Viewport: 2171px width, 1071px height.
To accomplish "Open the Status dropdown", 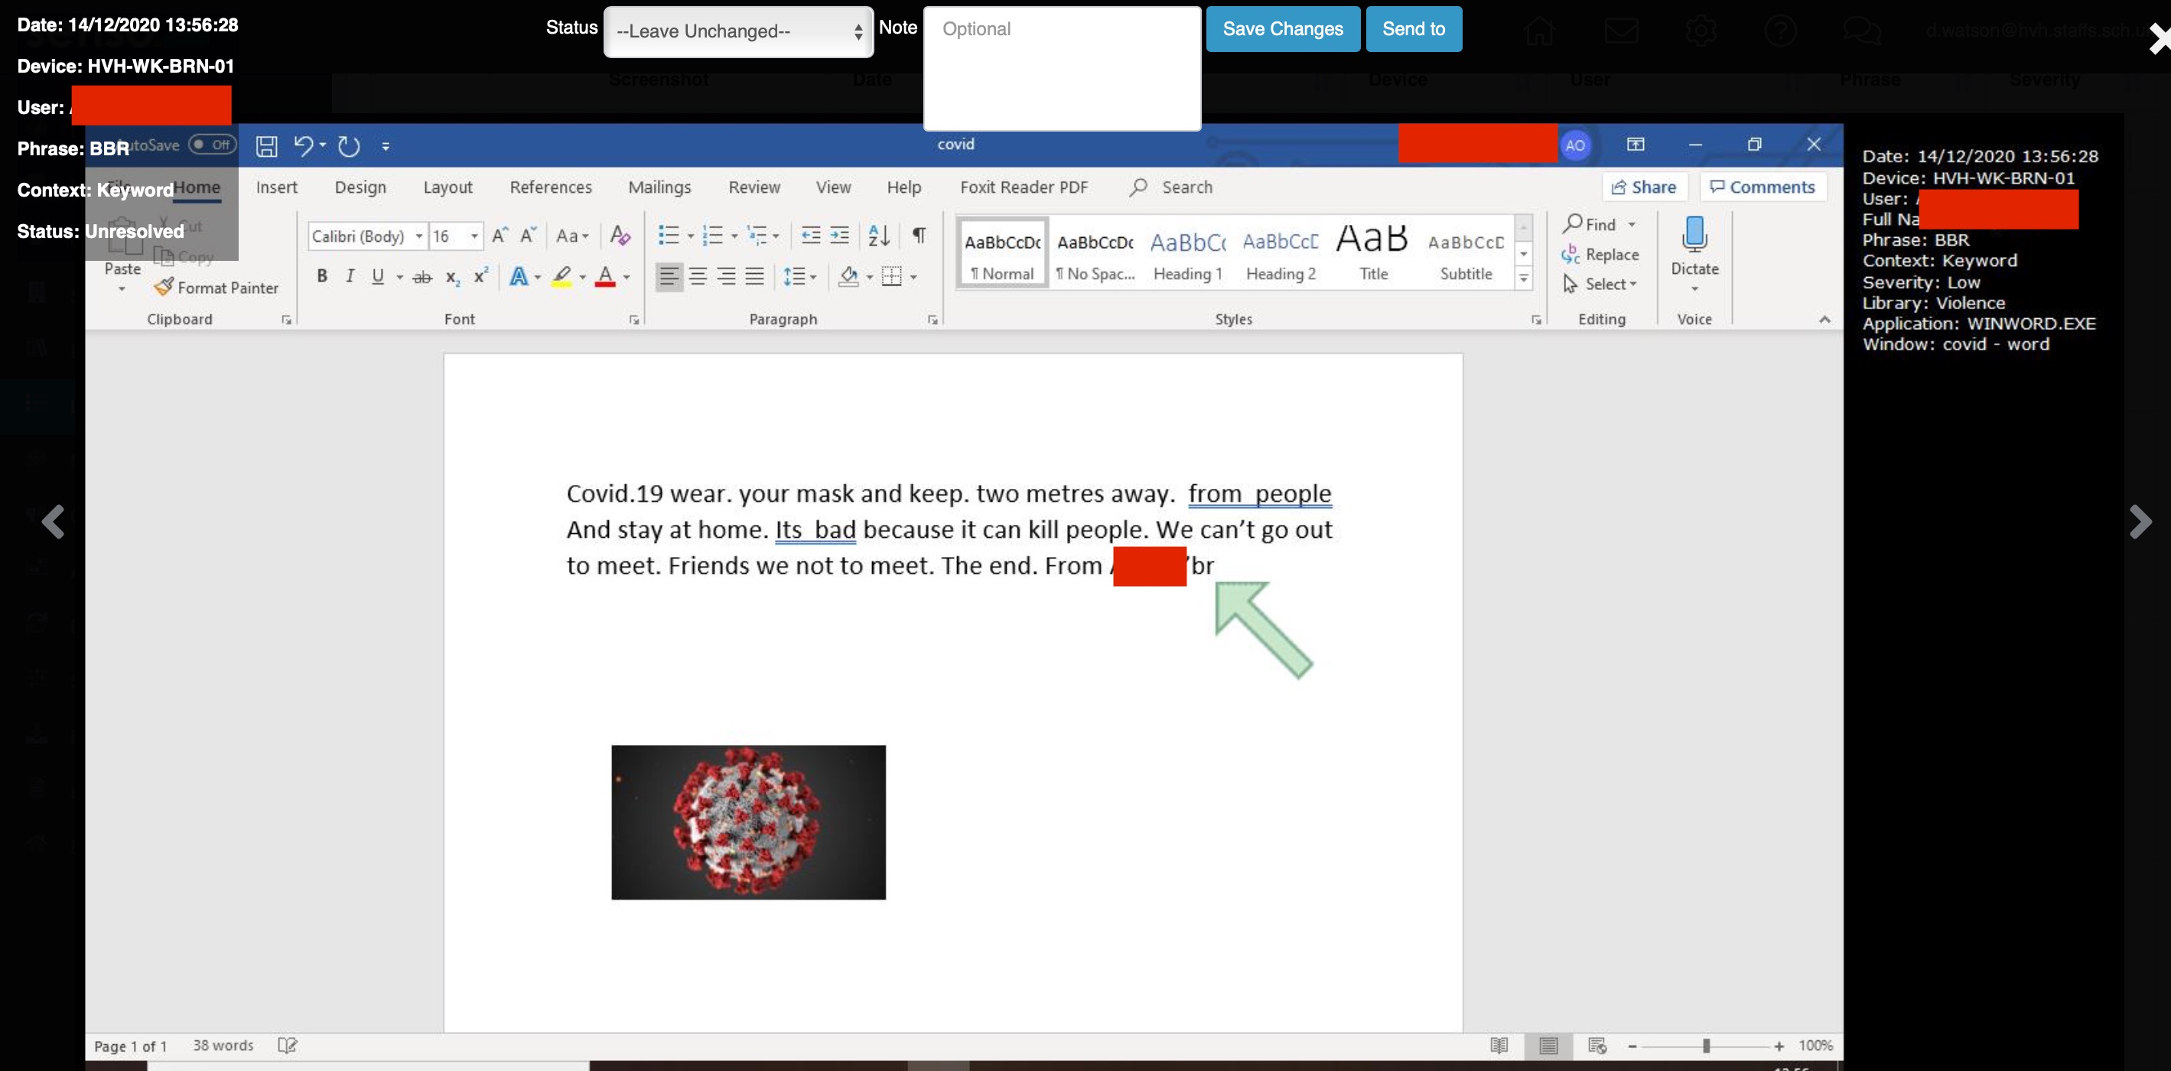I will 738,32.
